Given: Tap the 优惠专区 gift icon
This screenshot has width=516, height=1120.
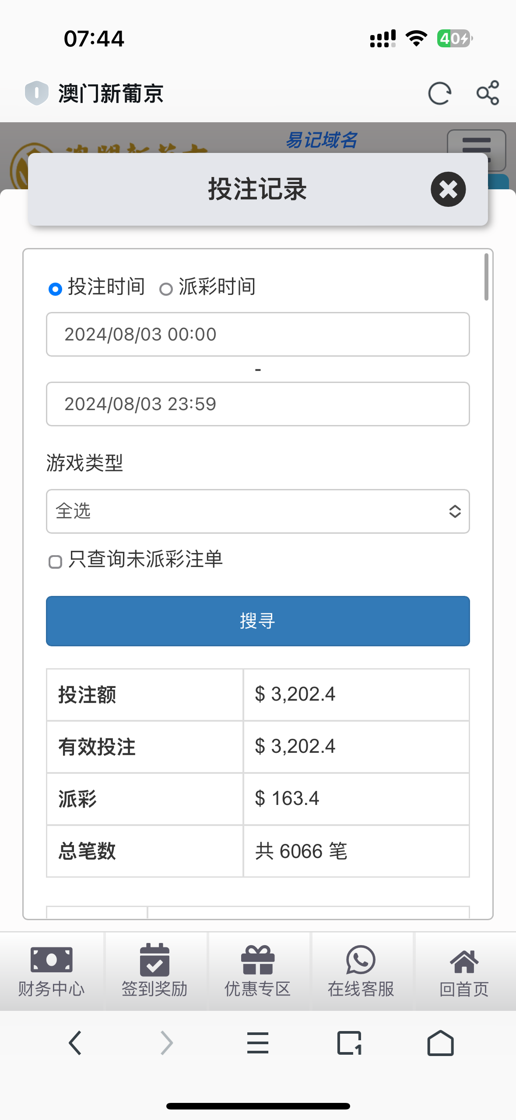Looking at the screenshot, I should 258,961.
